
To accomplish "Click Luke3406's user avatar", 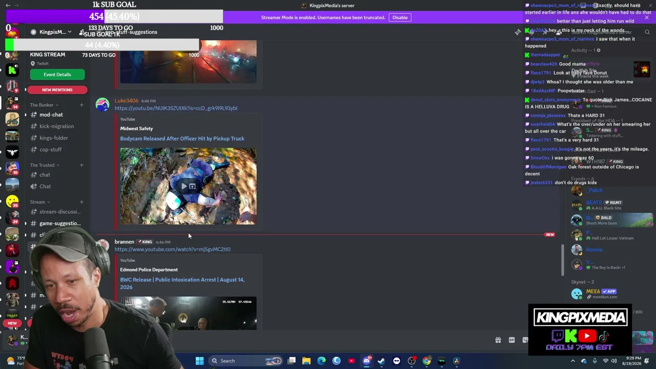I will point(102,105).
